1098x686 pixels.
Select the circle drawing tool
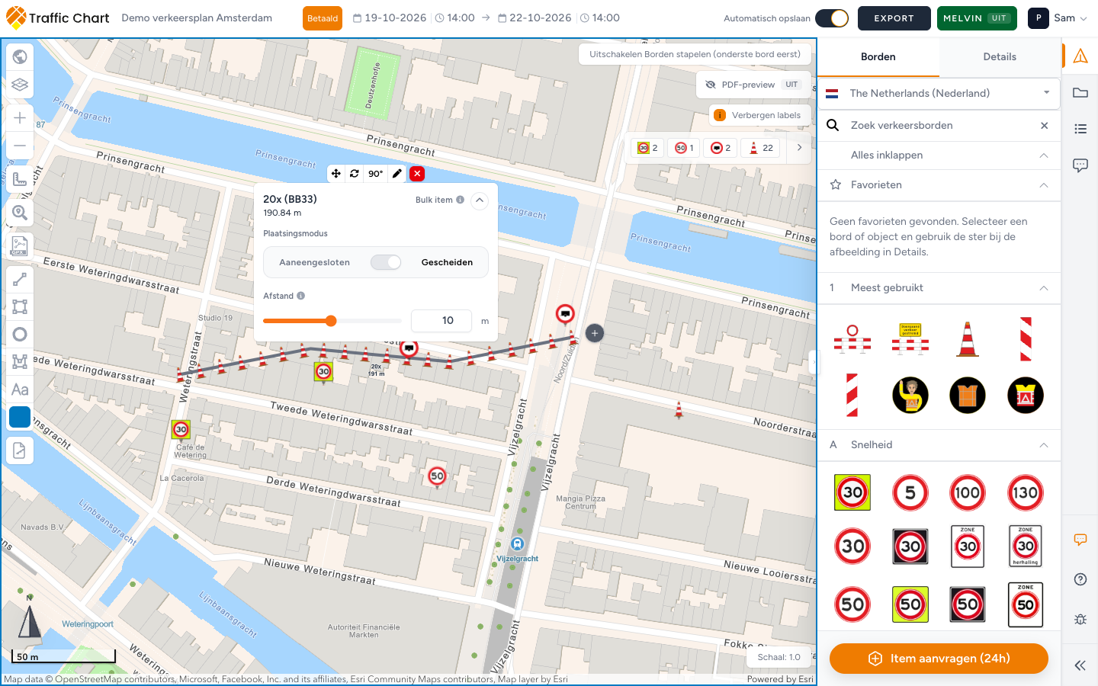click(20, 335)
